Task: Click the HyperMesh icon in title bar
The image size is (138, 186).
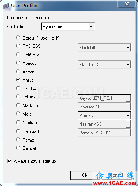Action: click(x=6, y=6)
